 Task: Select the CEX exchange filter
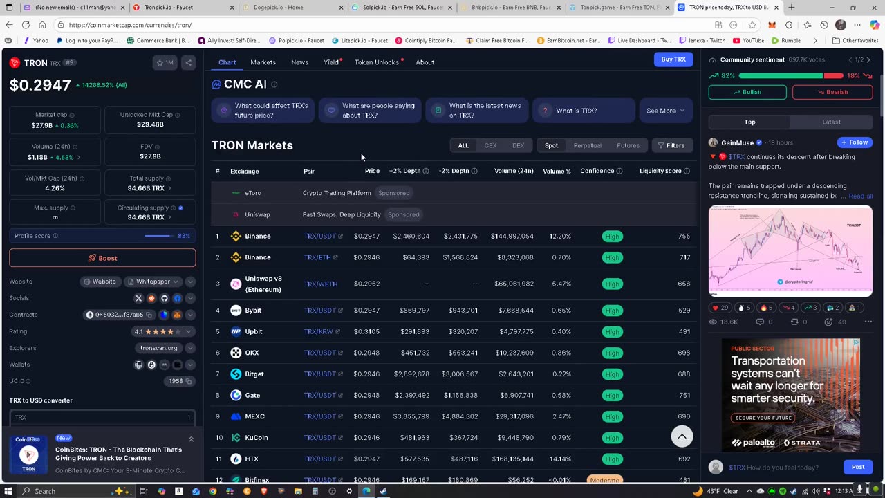pos(490,145)
